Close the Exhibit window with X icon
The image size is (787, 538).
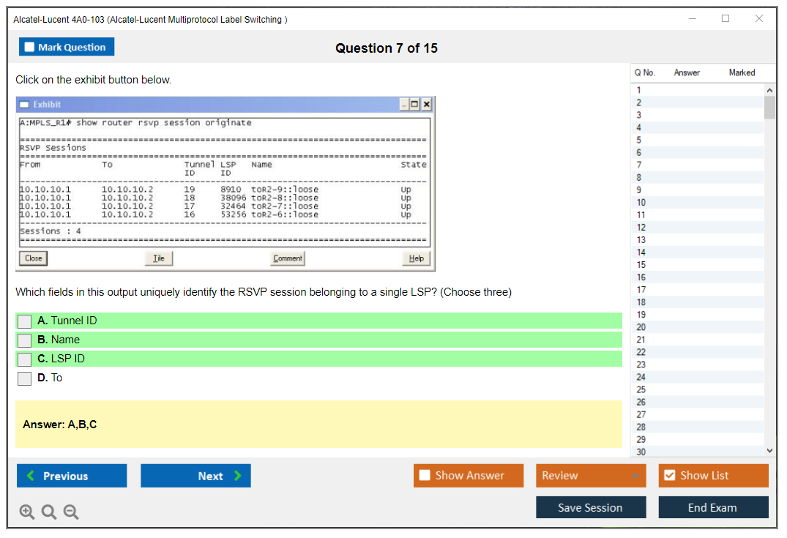428,105
